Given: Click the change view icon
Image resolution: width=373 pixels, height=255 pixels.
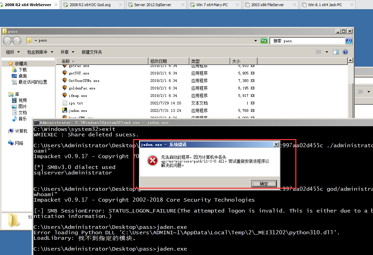Looking at the screenshot, I should click(x=318, y=52).
